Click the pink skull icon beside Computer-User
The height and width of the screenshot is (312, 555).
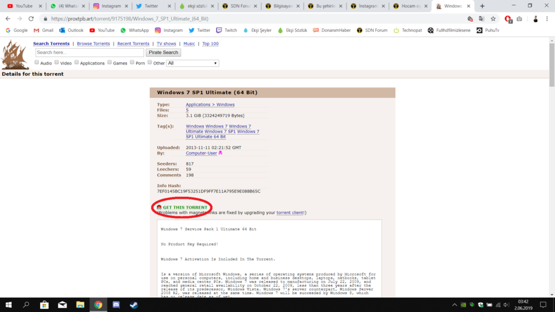click(x=220, y=153)
